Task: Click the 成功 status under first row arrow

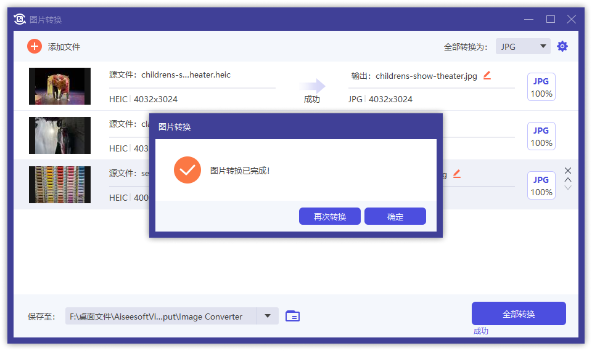Action: [x=312, y=99]
